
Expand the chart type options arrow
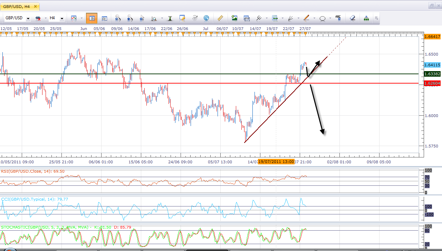coord(81,18)
